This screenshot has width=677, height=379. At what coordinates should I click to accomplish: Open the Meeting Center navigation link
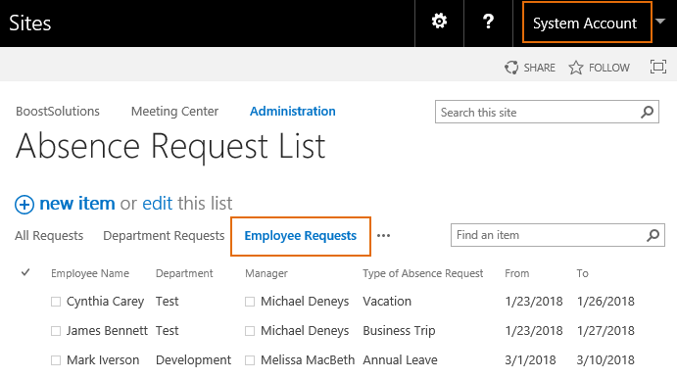(x=174, y=112)
